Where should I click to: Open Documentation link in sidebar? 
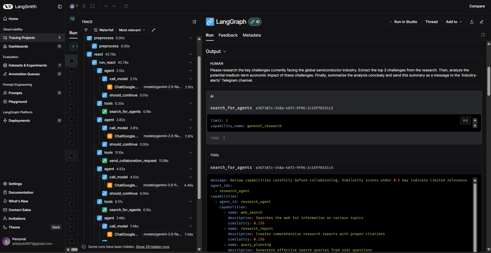32,192
